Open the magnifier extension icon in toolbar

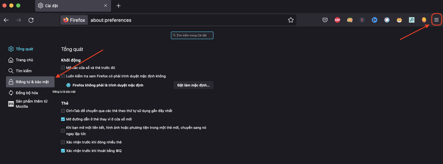point(411,20)
